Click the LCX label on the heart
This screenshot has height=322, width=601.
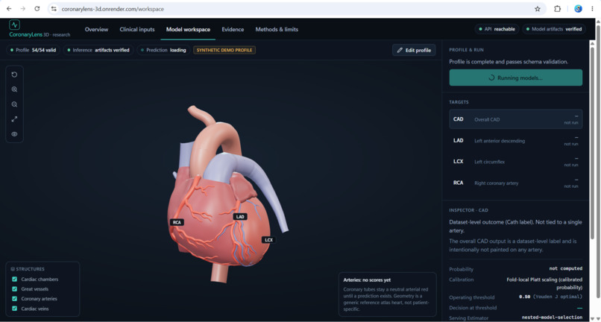pos(268,240)
